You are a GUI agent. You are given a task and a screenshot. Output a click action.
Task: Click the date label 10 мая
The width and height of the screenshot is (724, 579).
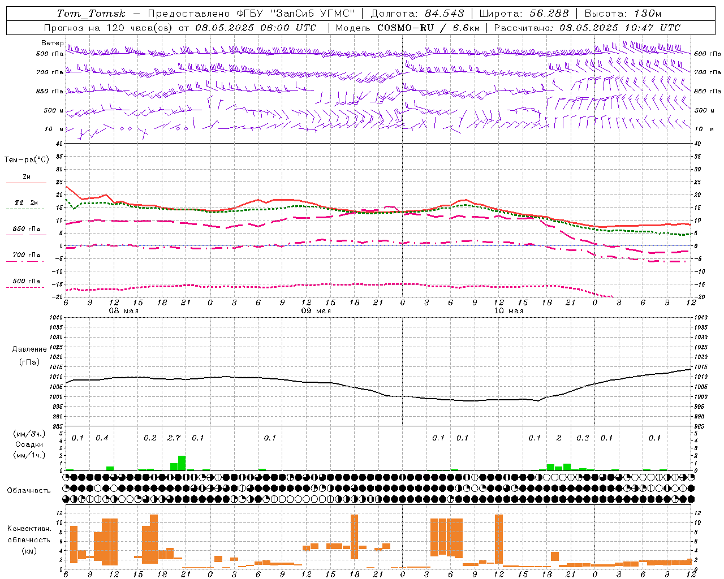coord(508,311)
